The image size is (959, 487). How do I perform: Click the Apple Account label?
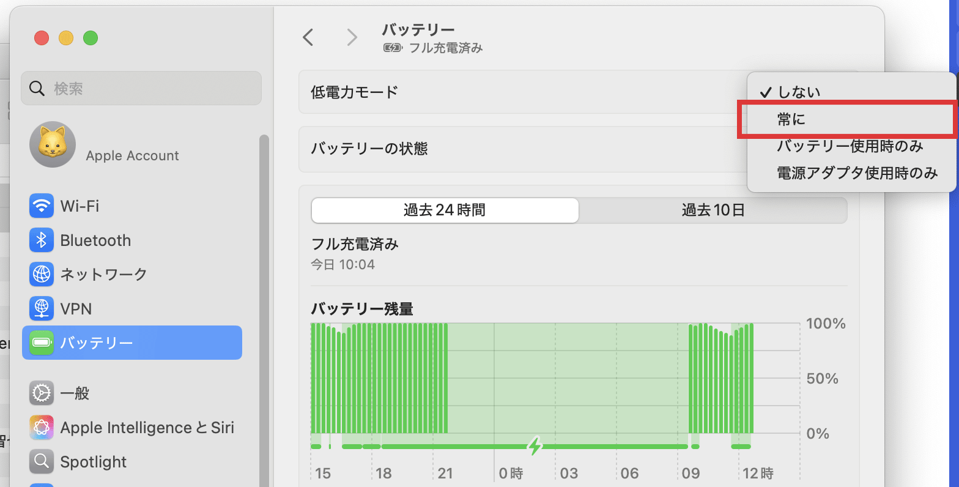point(132,155)
